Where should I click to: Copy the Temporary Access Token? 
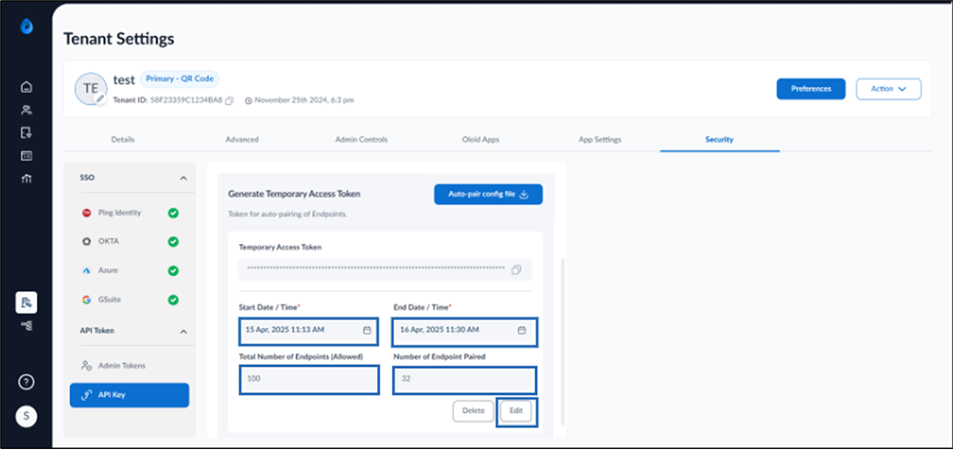point(516,270)
